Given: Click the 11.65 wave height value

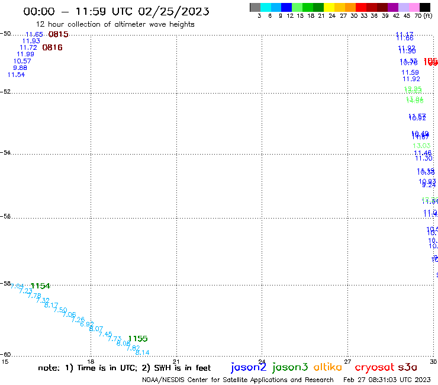Looking at the screenshot, I should click(34, 34).
